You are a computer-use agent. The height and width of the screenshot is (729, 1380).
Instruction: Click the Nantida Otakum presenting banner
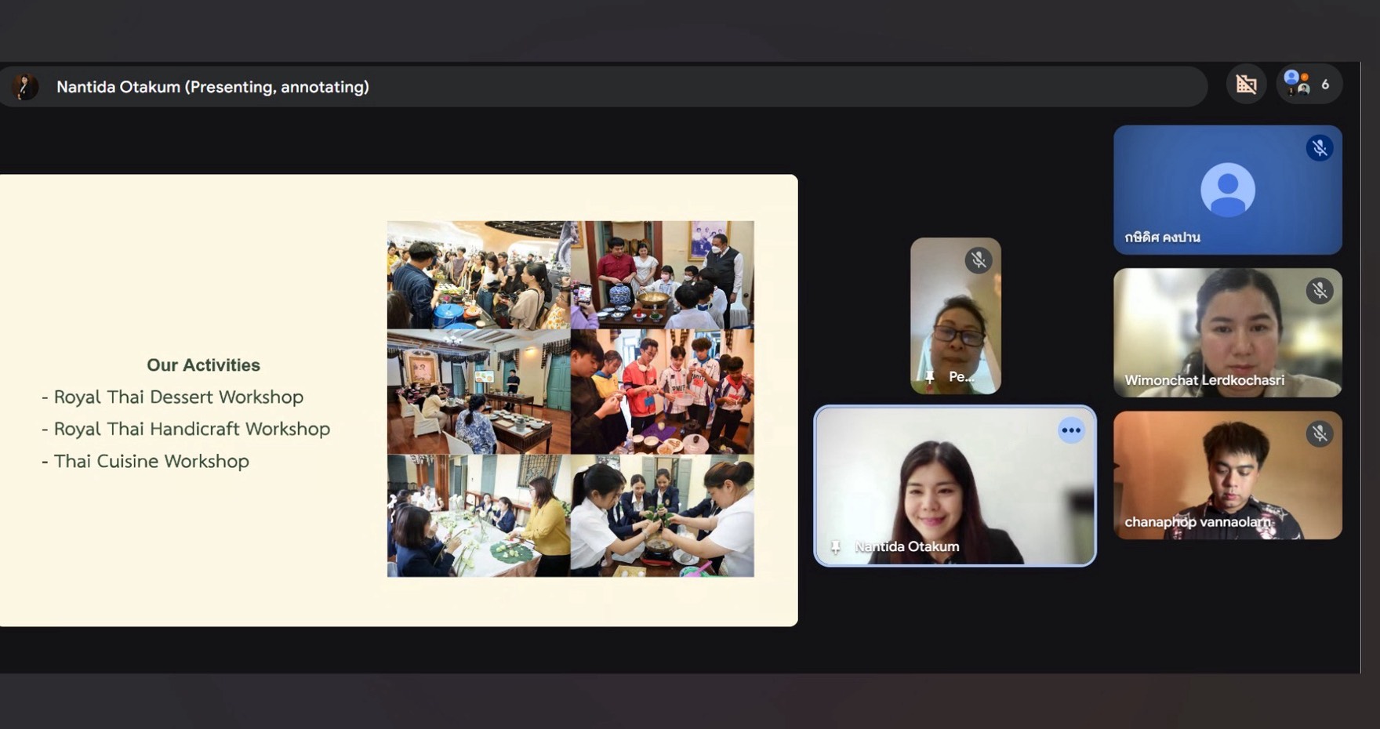(x=212, y=87)
